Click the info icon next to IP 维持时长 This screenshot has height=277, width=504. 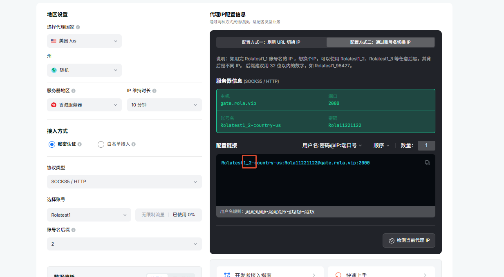(x=155, y=91)
